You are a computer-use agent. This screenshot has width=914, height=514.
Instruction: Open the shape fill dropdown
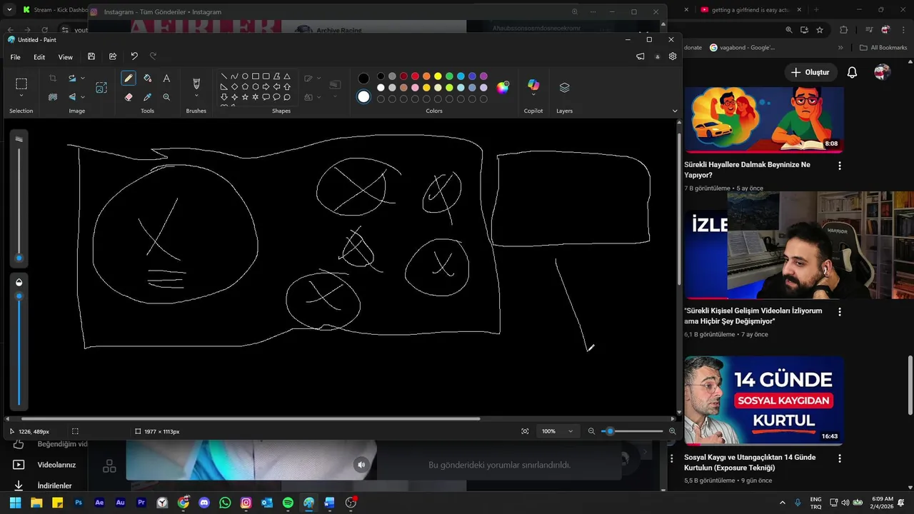318,97
